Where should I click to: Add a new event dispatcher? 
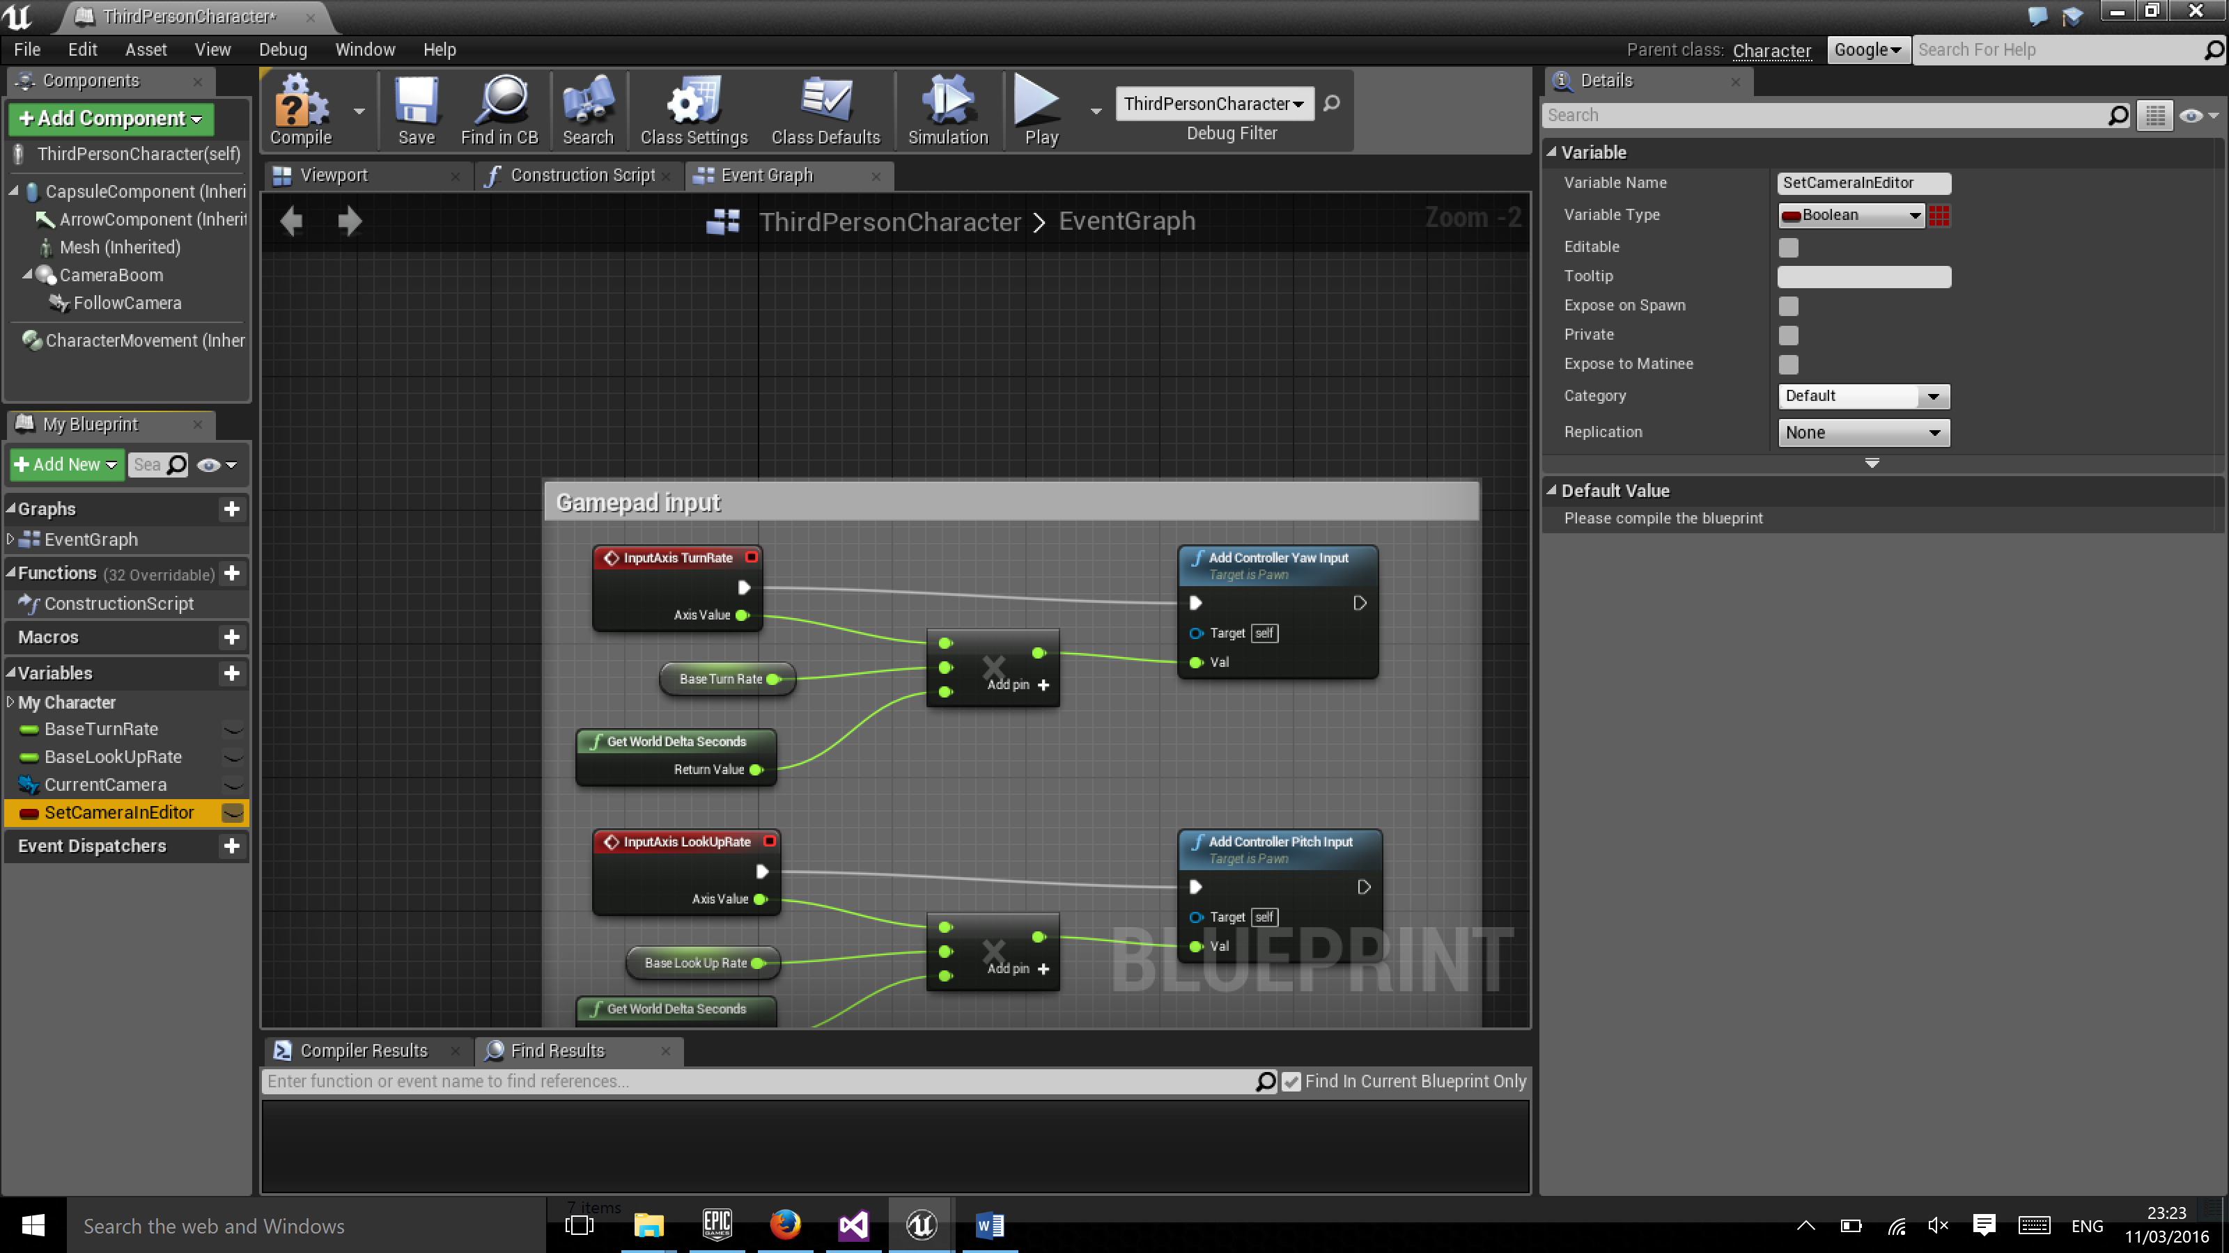231,846
